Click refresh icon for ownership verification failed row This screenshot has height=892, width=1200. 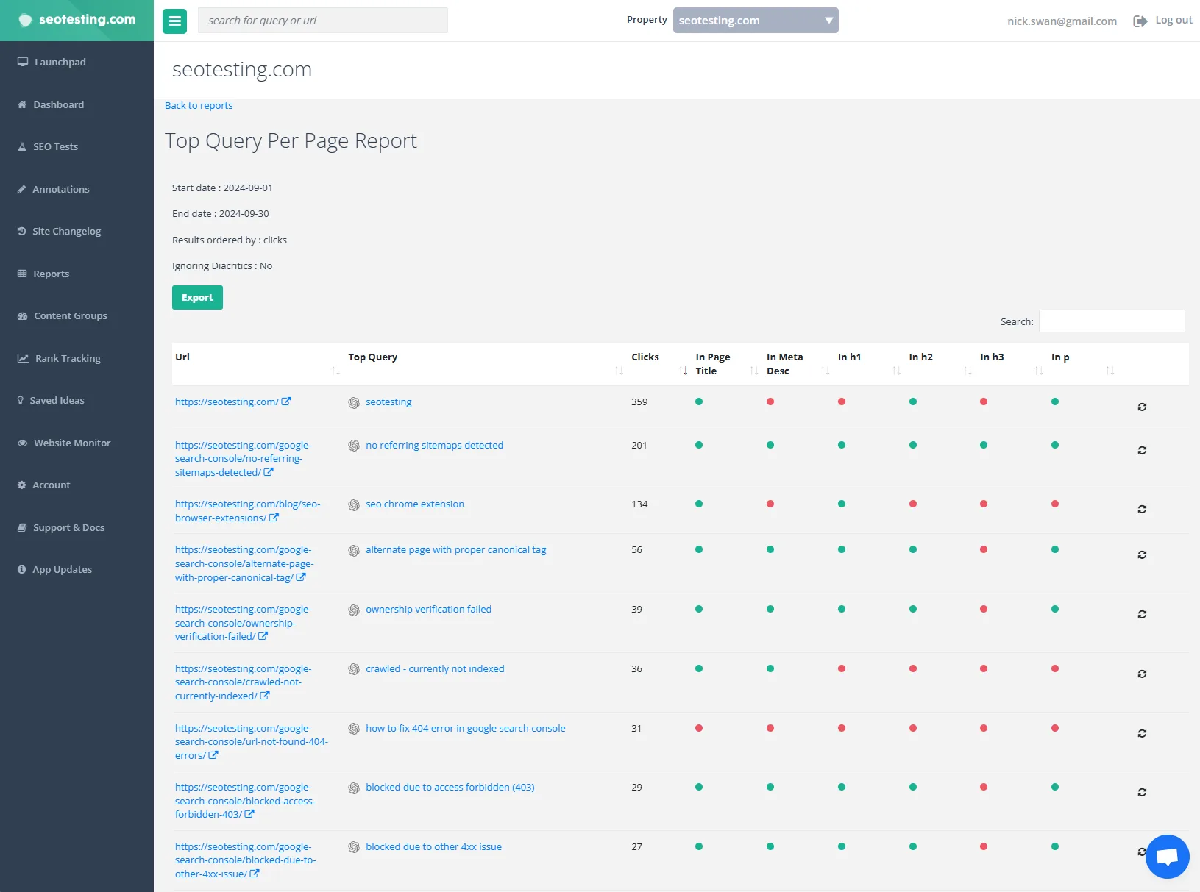click(1142, 614)
